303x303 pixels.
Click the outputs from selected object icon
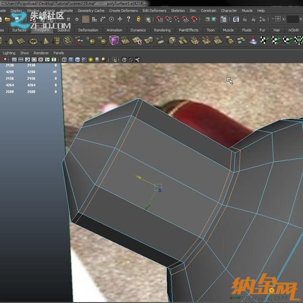coord(215,19)
